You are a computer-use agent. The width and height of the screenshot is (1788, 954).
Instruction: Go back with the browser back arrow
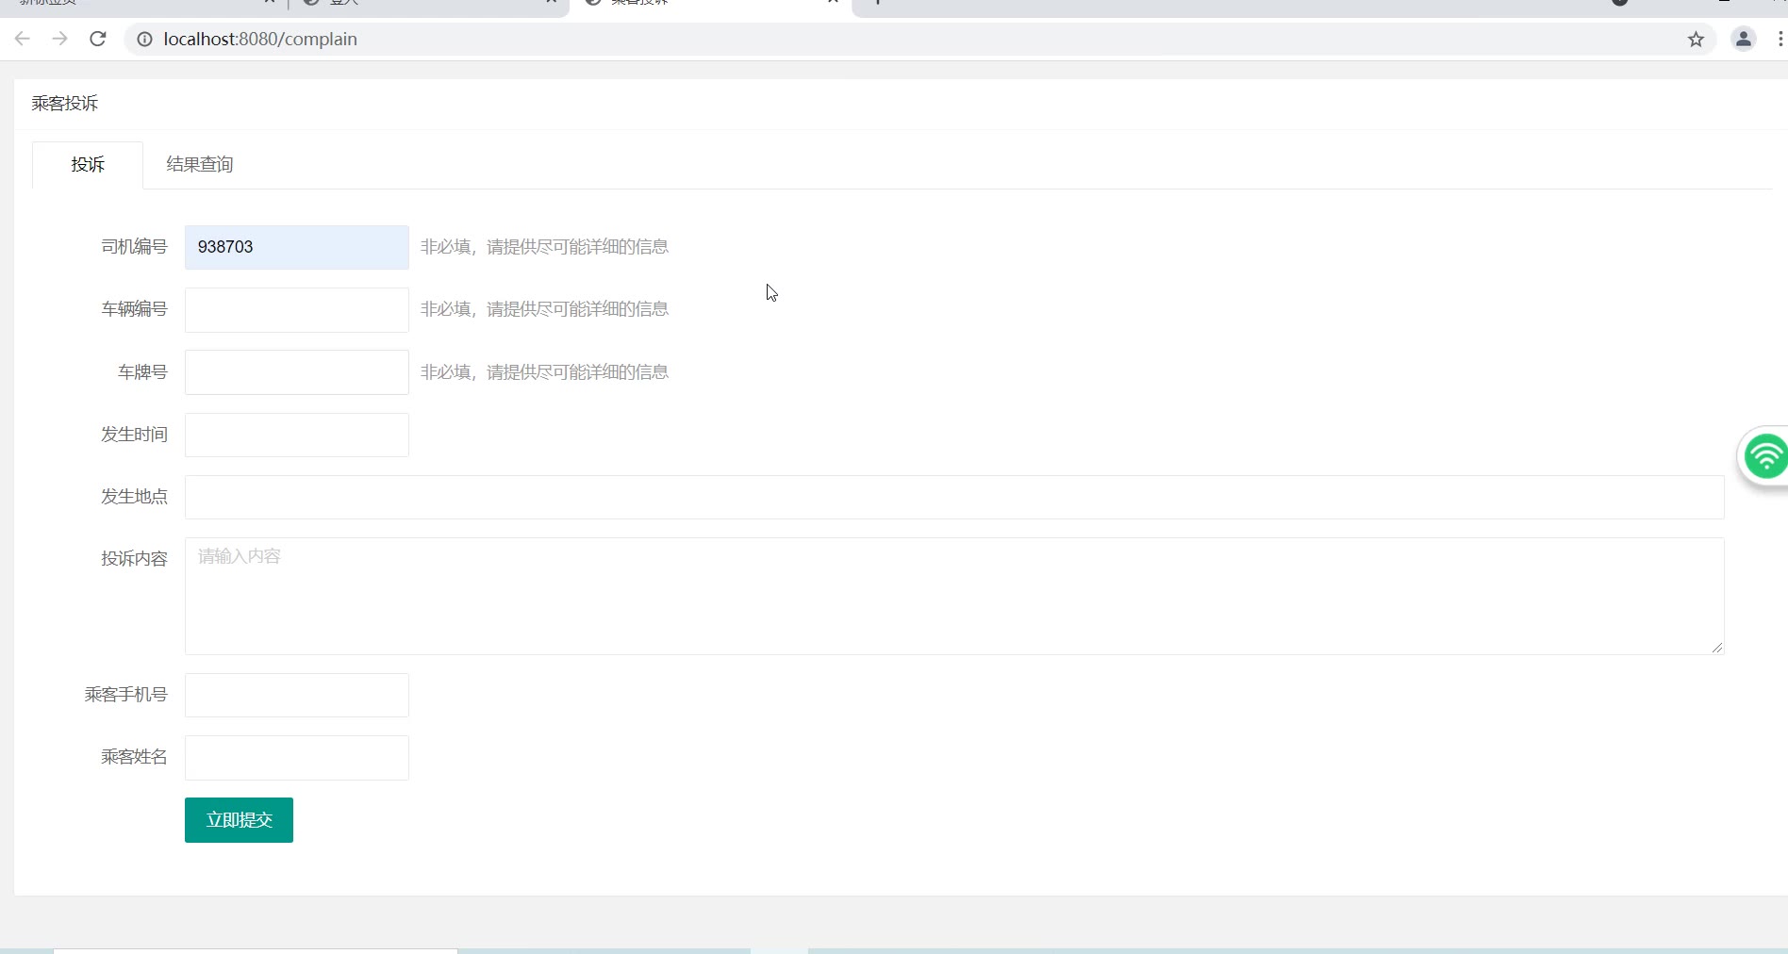(23, 39)
